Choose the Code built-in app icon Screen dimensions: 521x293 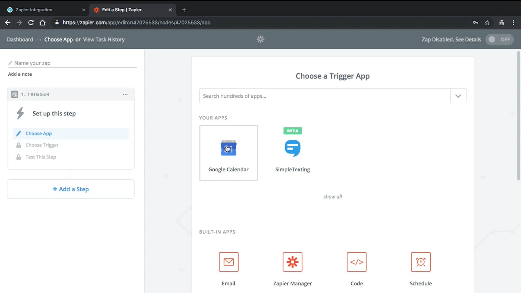(x=357, y=262)
